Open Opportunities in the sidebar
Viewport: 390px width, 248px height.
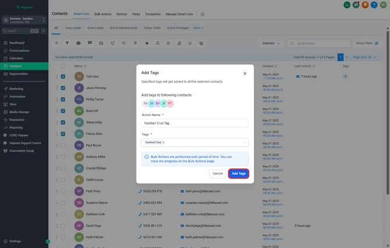coord(19,74)
